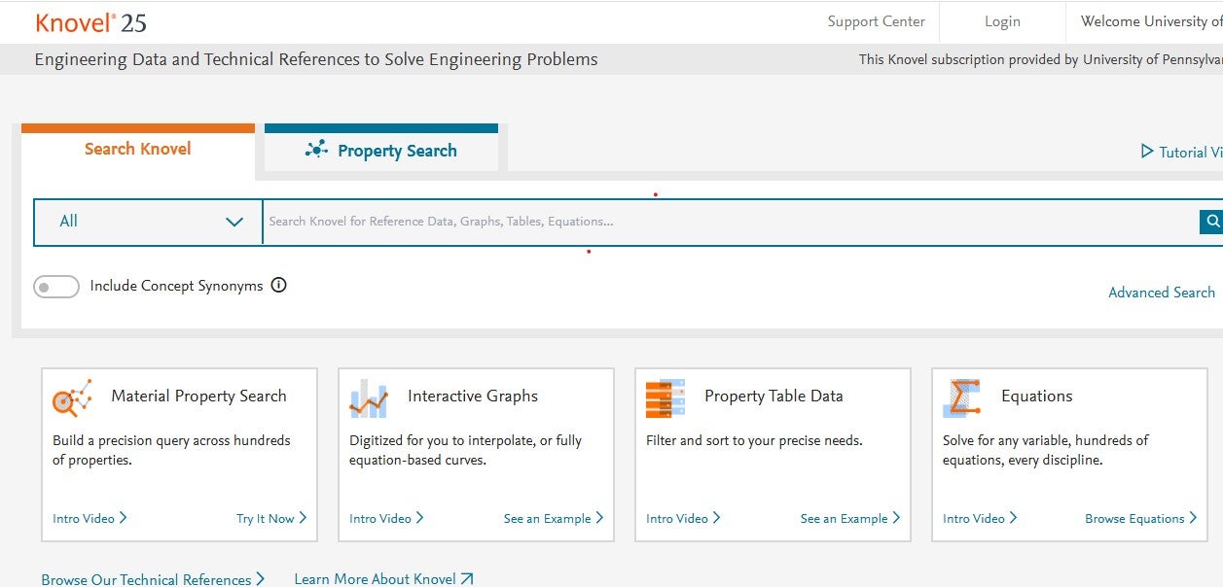Open Advanced Search

coord(1161,292)
